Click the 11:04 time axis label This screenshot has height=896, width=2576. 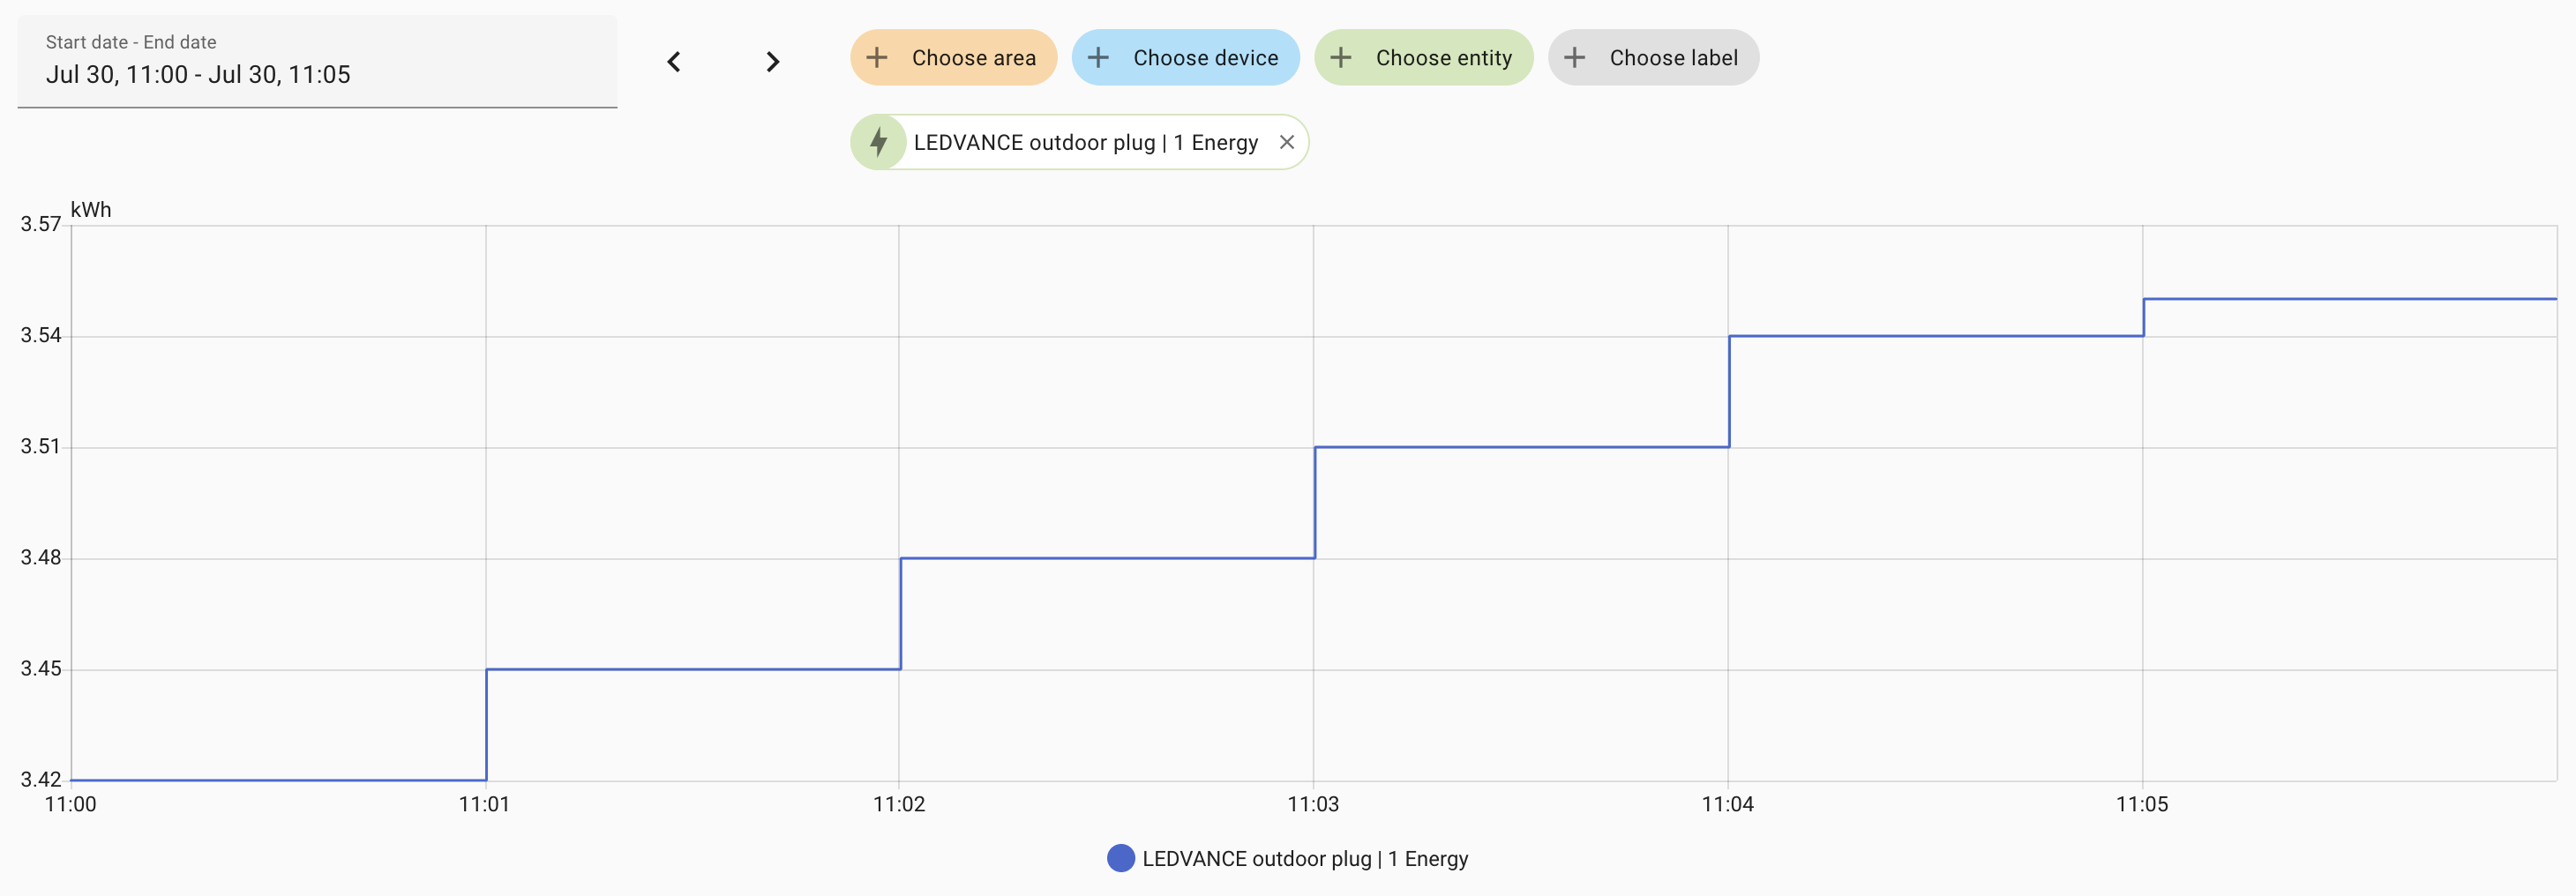[x=1728, y=804]
